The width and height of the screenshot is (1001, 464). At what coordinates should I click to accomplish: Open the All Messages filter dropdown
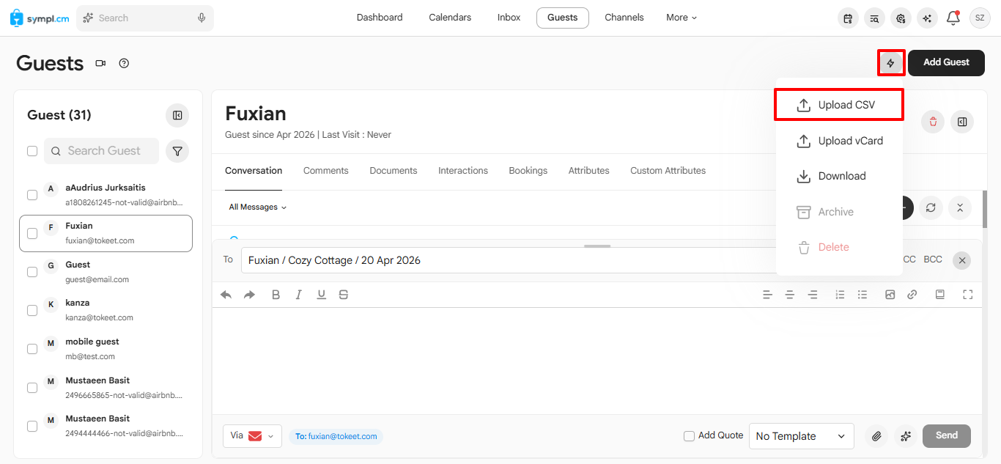pyautogui.click(x=257, y=207)
